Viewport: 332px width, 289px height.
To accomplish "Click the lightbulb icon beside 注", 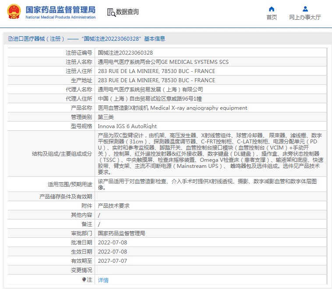I will 84,280.
